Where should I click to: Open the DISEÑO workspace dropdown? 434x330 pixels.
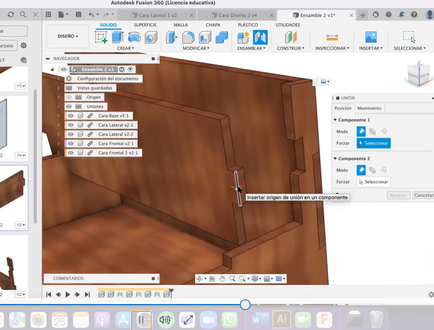(68, 36)
